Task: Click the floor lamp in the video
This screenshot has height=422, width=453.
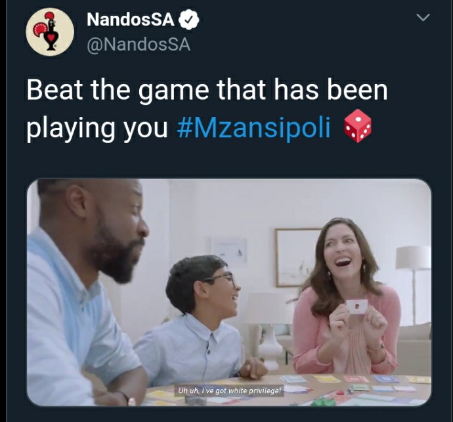Action: coord(413,285)
